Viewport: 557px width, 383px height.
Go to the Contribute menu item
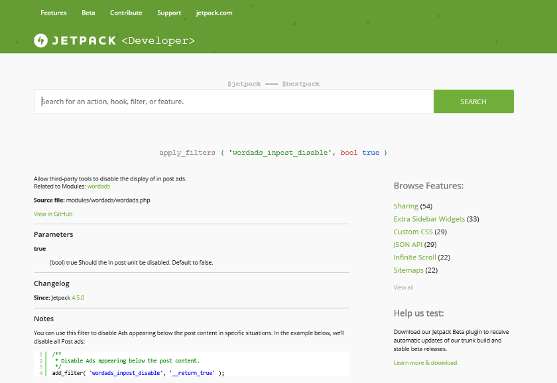click(126, 13)
